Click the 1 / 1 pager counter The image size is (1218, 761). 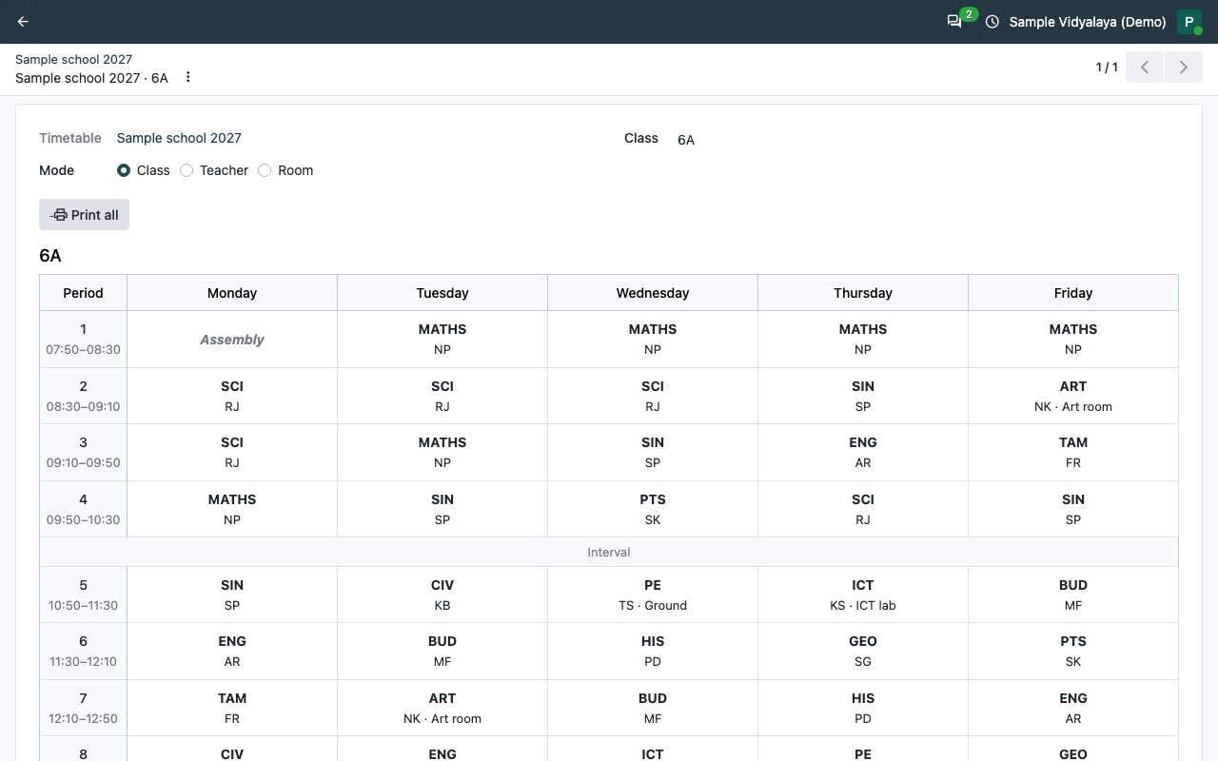(x=1107, y=68)
